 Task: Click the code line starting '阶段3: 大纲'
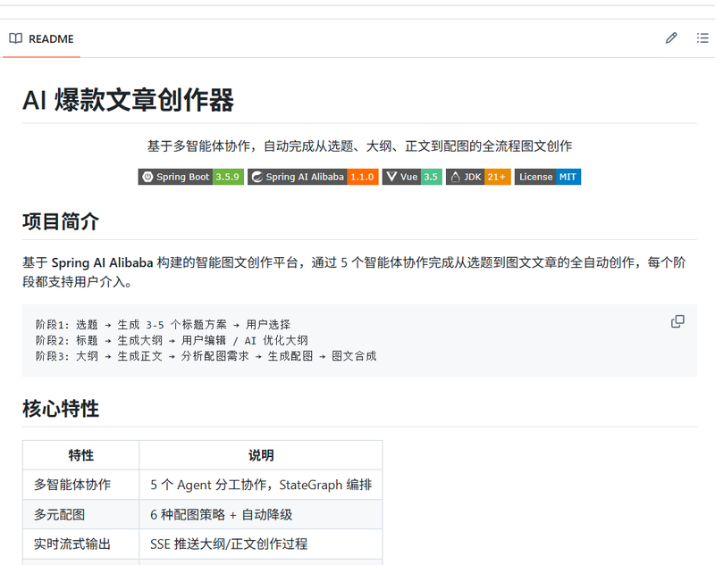tap(206, 356)
